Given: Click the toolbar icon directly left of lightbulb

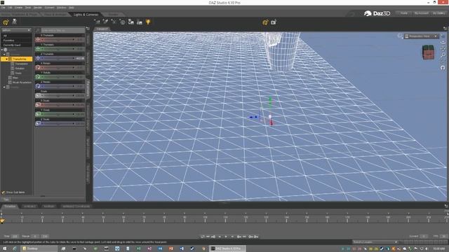Looking at the screenshot, I should point(140,22).
